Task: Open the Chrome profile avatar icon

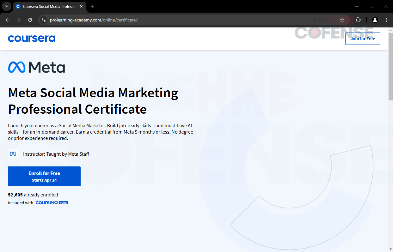Action: coord(375,20)
